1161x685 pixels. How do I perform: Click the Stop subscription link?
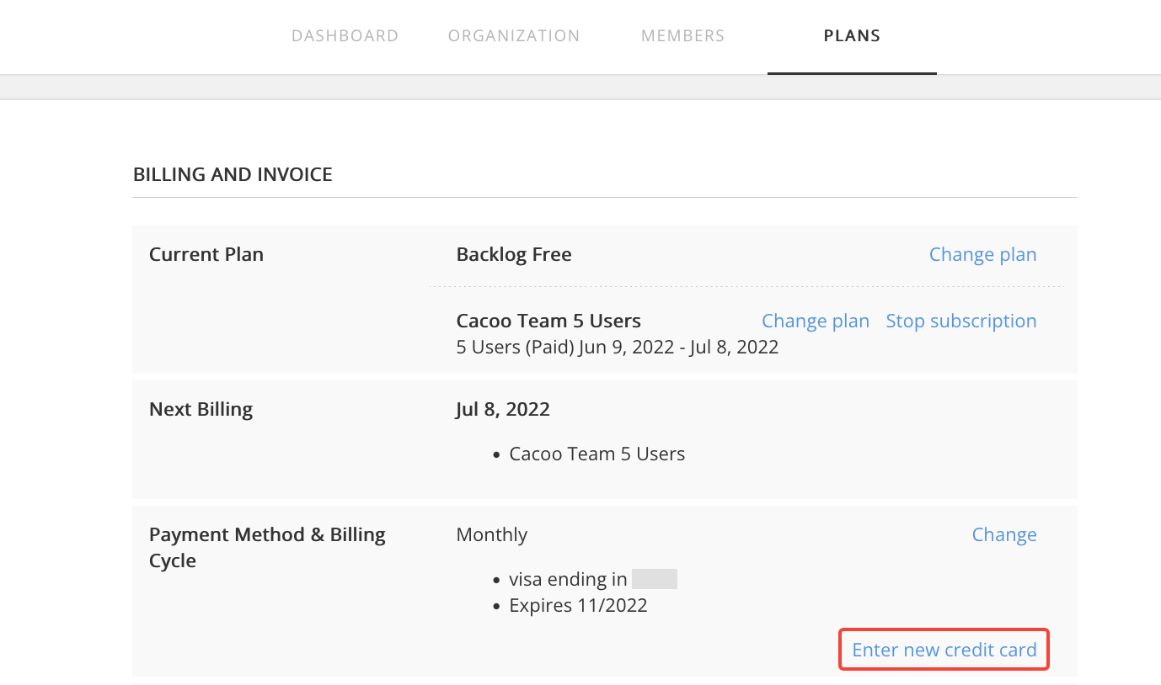tap(961, 321)
